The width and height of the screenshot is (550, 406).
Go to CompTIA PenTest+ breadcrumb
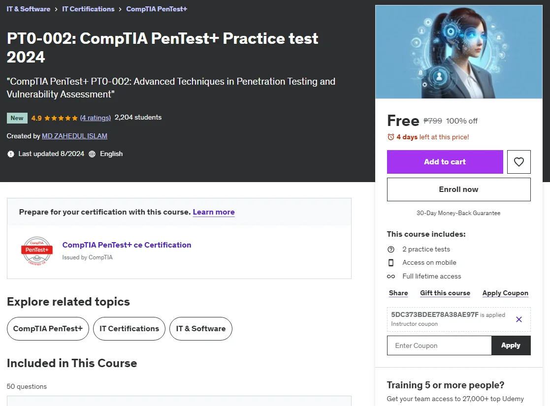(x=157, y=9)
